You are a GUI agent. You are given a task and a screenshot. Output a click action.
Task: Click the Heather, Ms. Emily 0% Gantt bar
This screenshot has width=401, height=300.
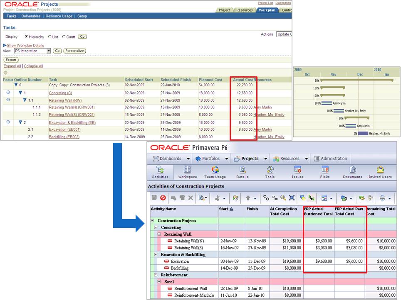point(363,134)
